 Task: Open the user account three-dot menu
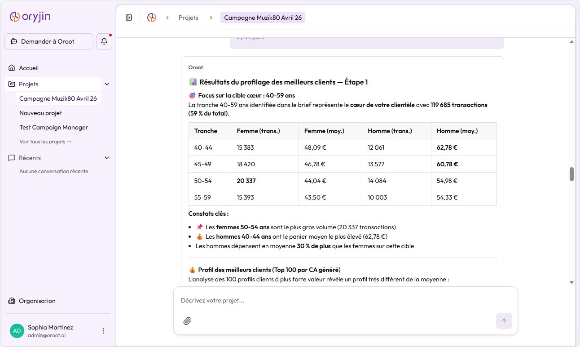(x=103, y=331)
